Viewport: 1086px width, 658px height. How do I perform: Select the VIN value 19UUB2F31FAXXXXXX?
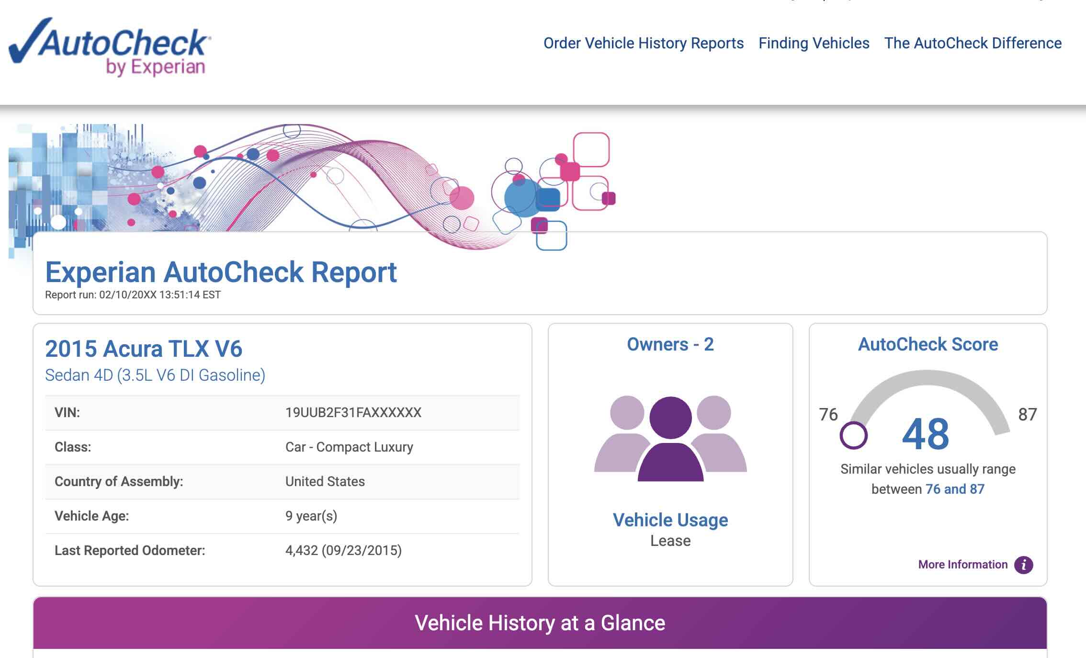(353, 413)
